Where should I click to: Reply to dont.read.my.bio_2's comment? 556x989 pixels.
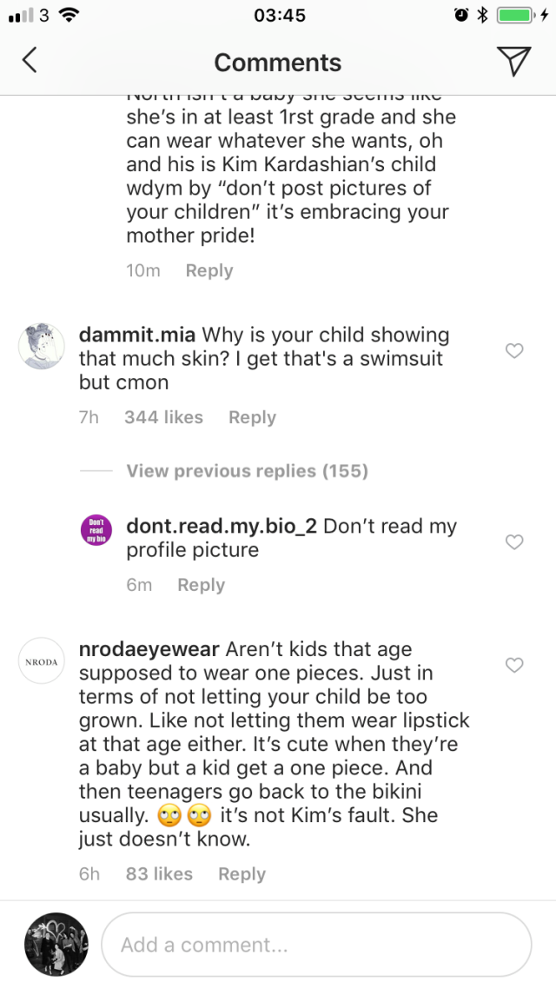pos(201,585)
